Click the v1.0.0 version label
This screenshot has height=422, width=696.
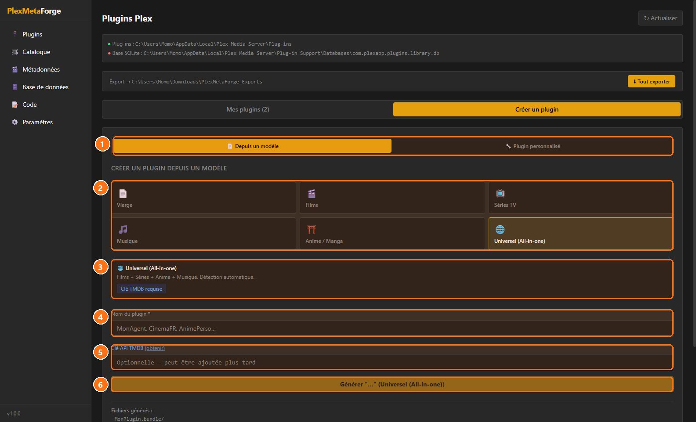(14, 413)
